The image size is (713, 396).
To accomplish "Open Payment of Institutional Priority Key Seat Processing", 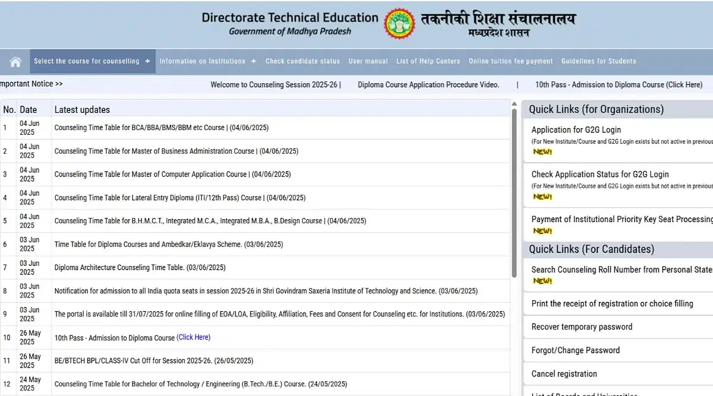I will (x=622, y=219).
